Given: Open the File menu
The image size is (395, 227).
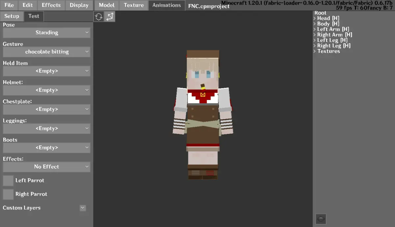Looking at the screenshot, I should (9, 5).
